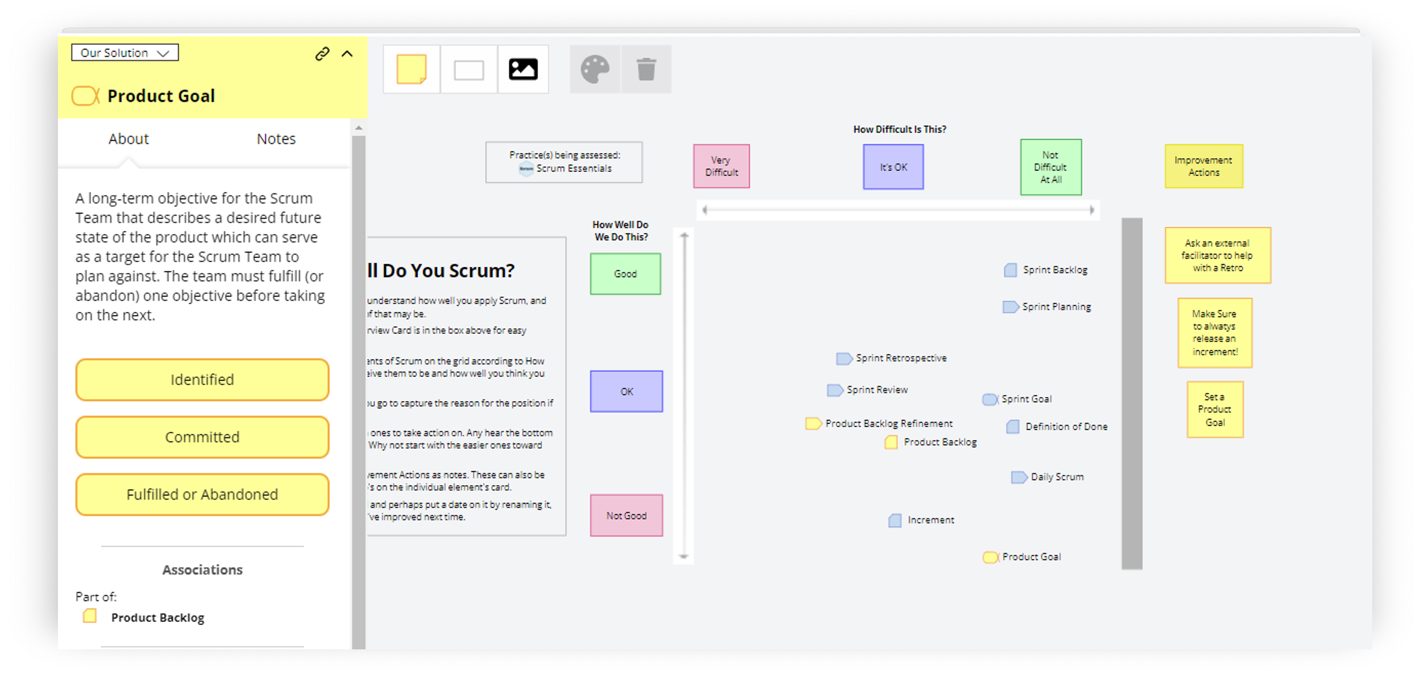Open the Our Solution dropdown
The height and width of the screenshot is (675, 1422).
(x=124, y=52)
